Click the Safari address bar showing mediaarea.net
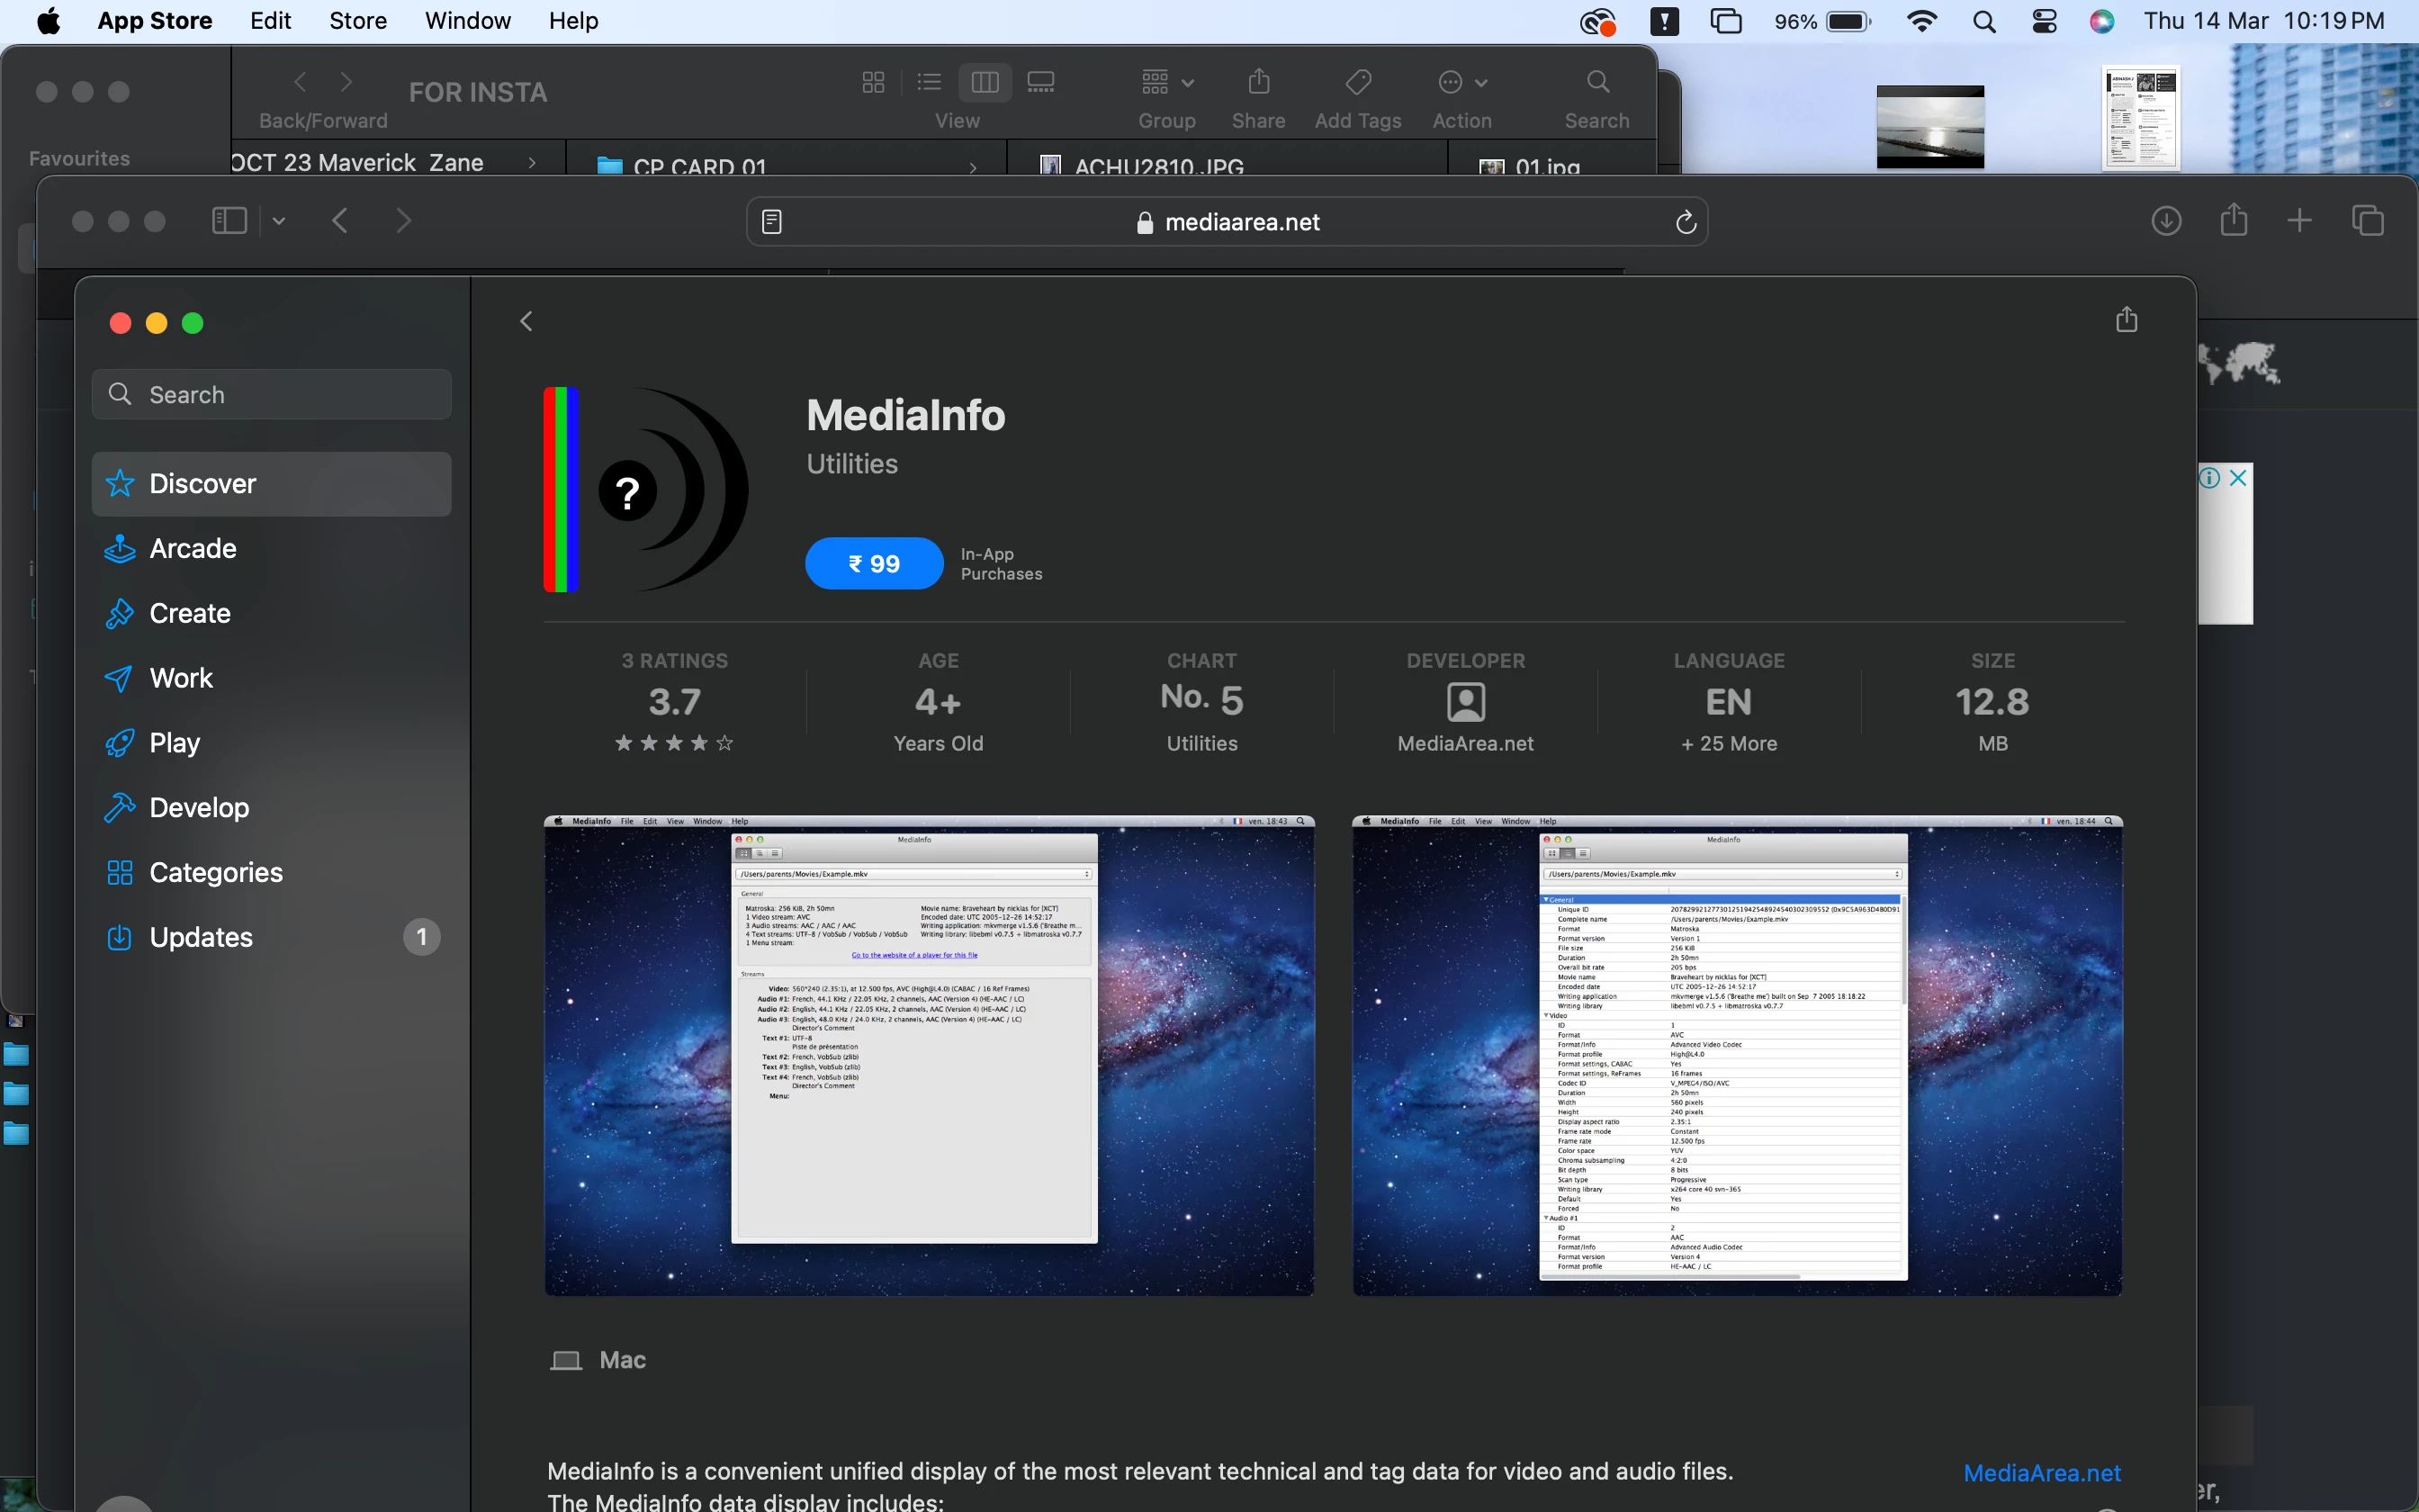Screen dimensions: 2419x1512 point(1227,222)
